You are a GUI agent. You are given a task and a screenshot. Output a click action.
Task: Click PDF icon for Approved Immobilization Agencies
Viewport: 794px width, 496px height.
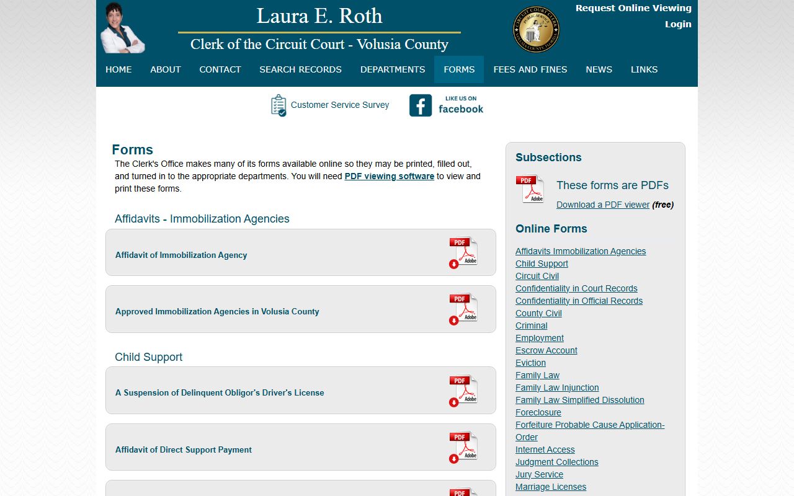tap(463, 309)
